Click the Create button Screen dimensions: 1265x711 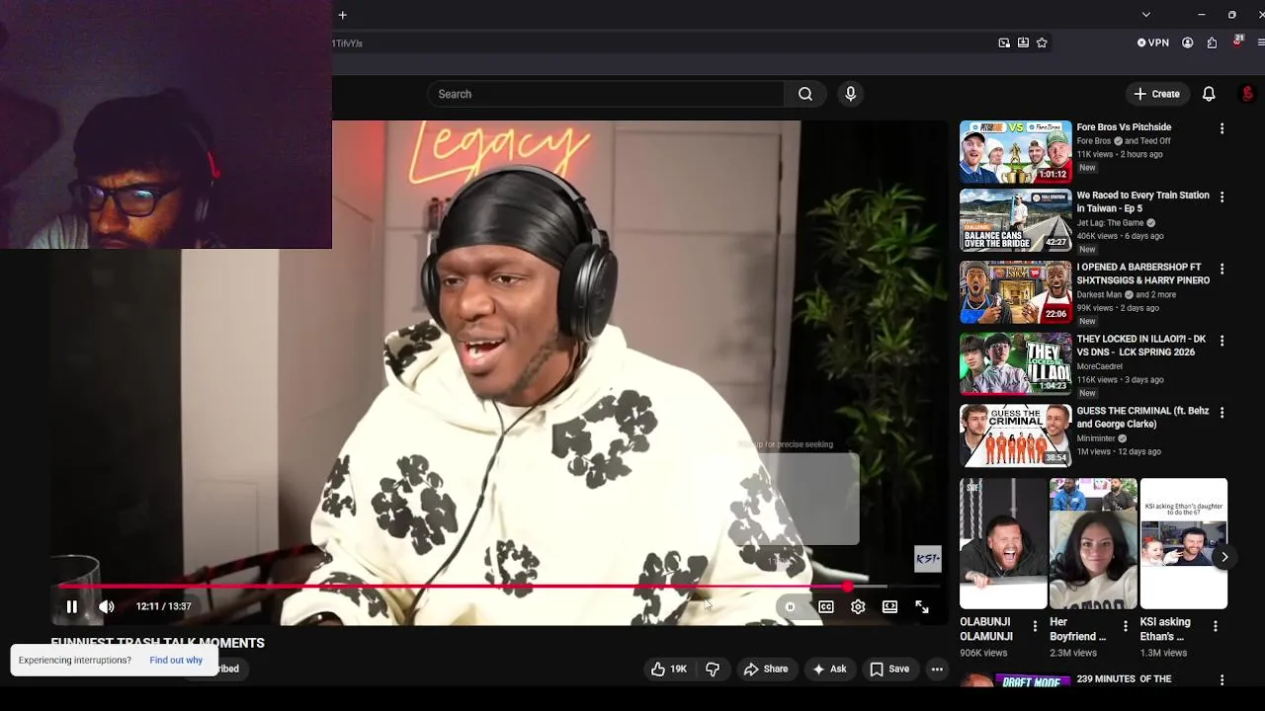point(1157,94)
